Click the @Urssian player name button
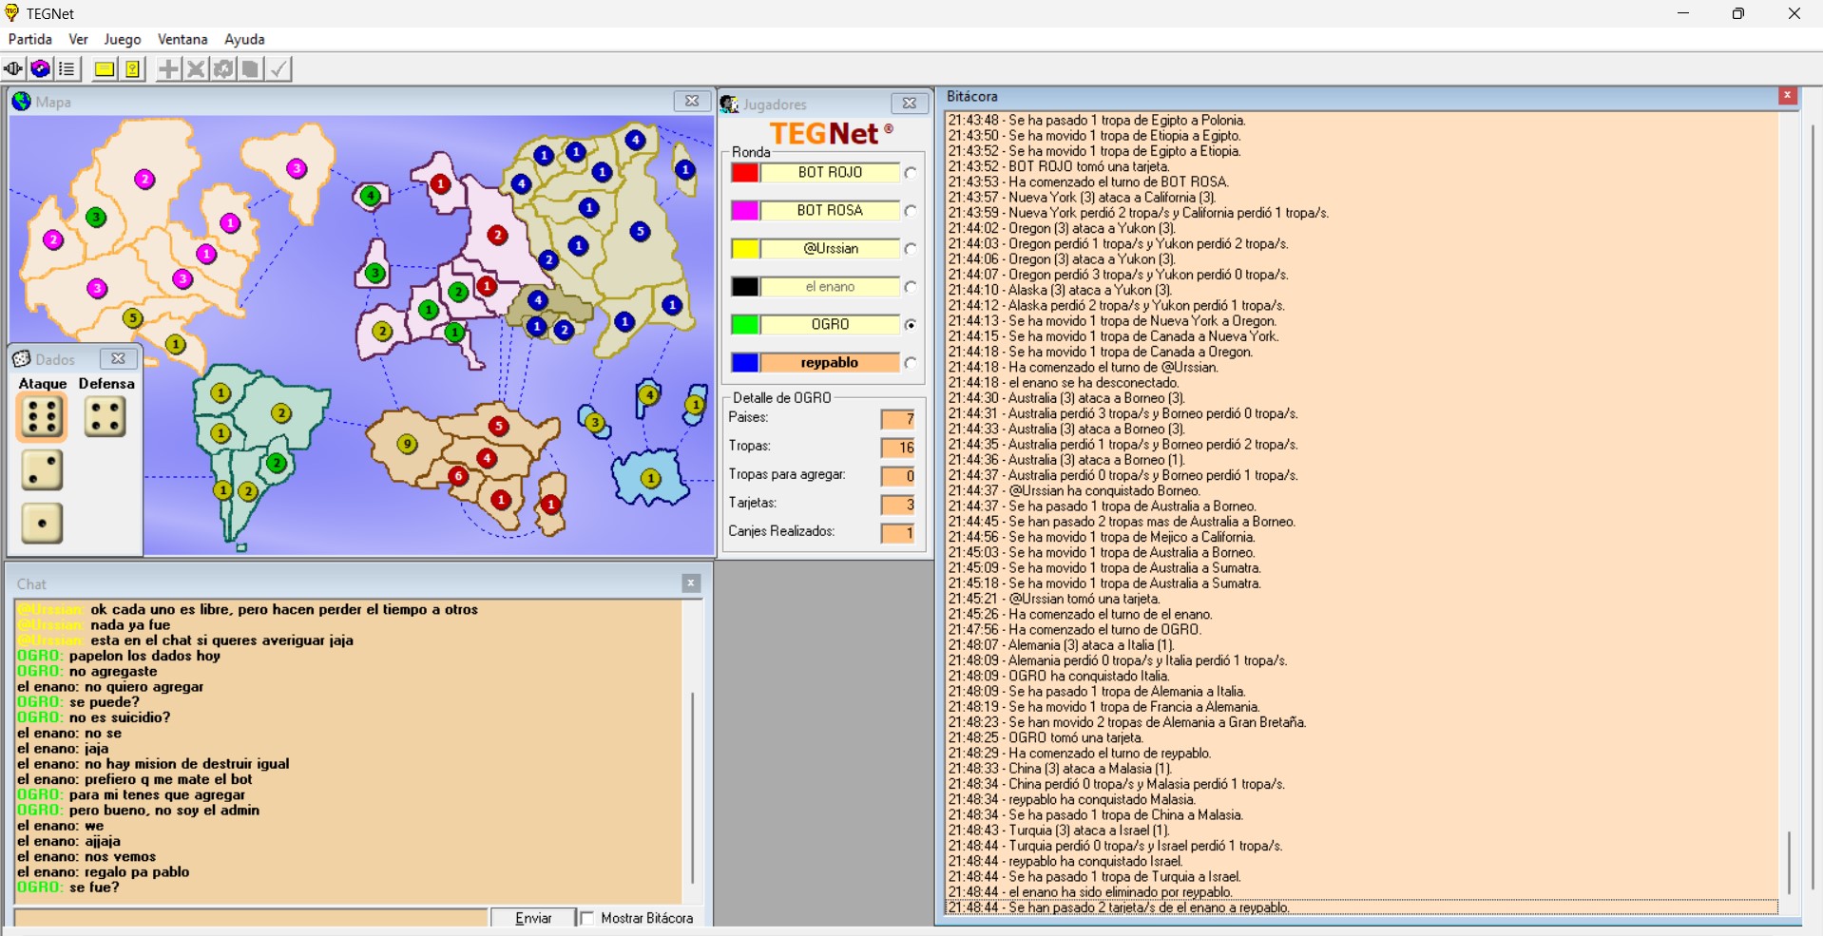Screen dimensions: 1823x936 coord(830,249)
